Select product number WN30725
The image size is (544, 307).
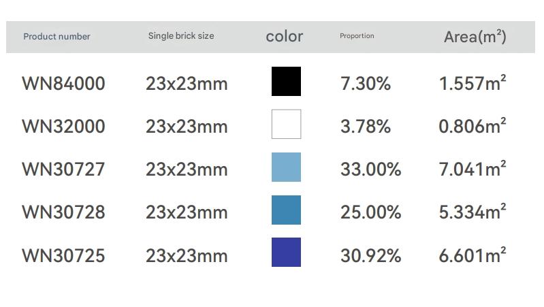(x=63, y=256)
